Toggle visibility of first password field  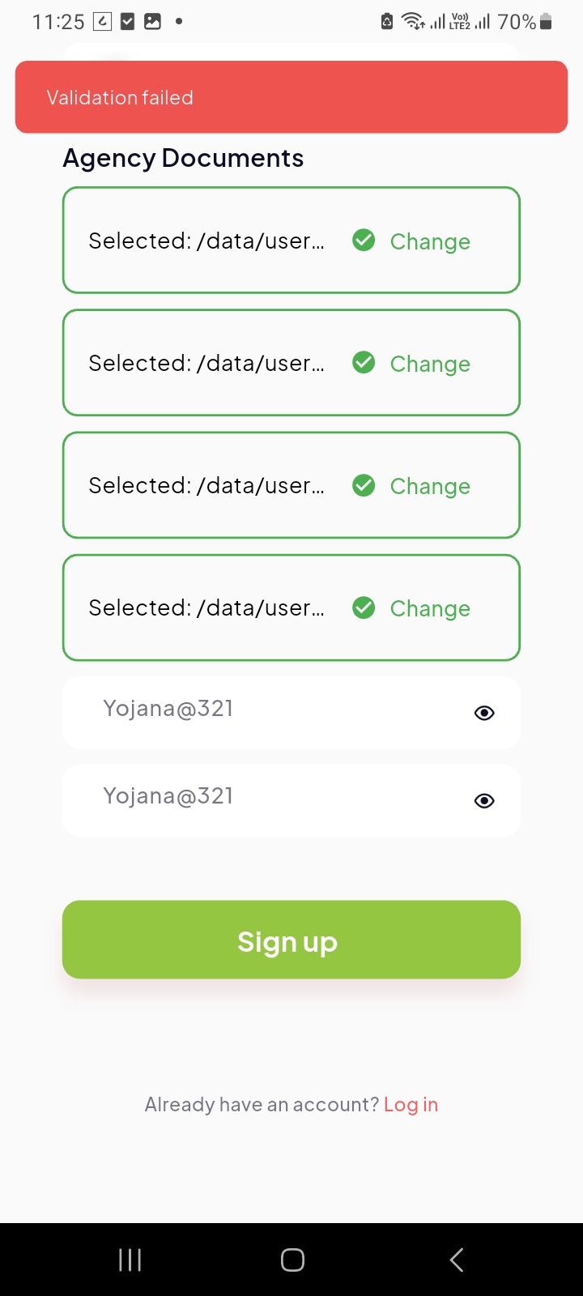tap(484, 713)
